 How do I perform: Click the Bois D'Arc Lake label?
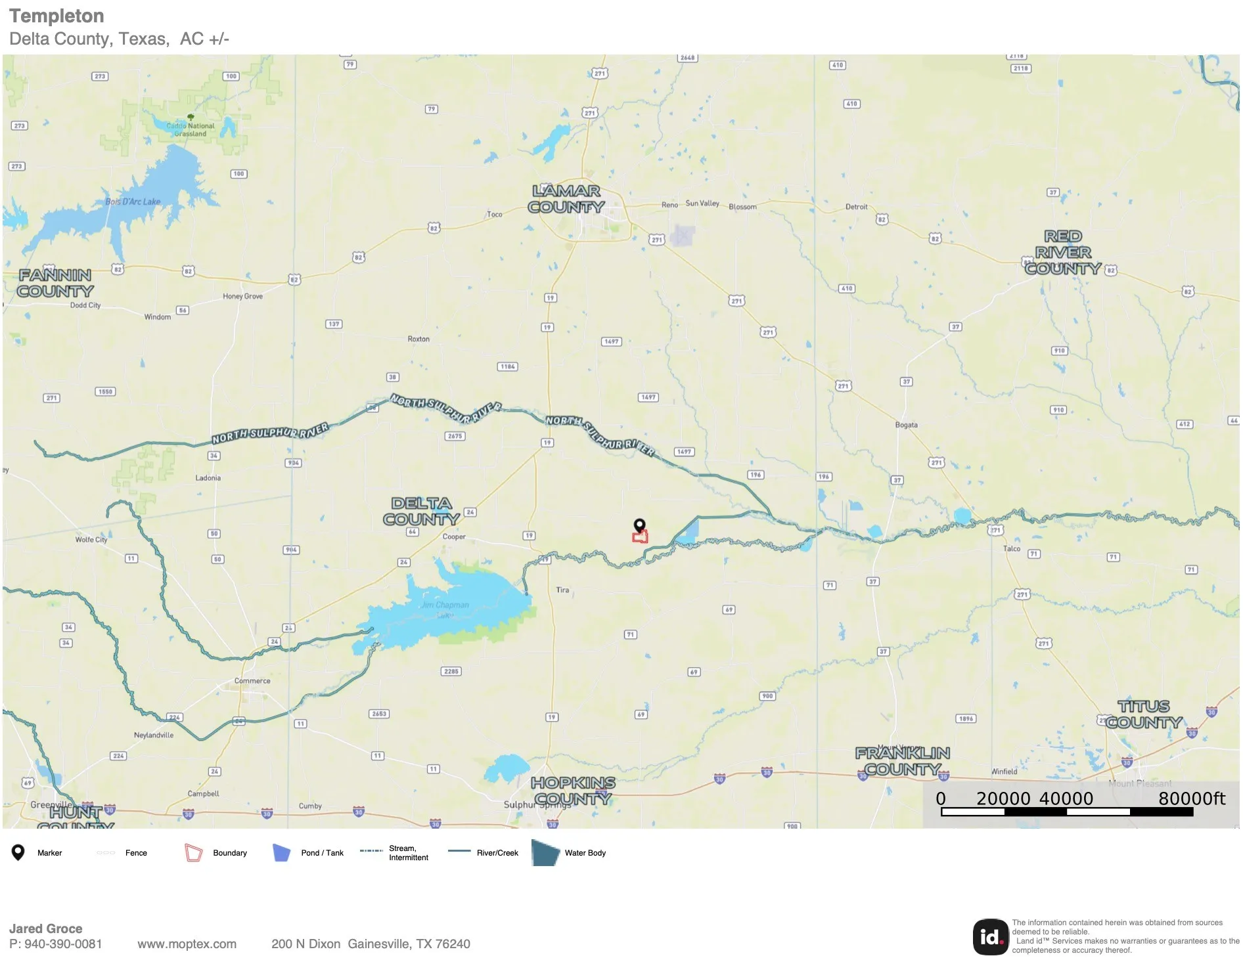pos(133,202)
